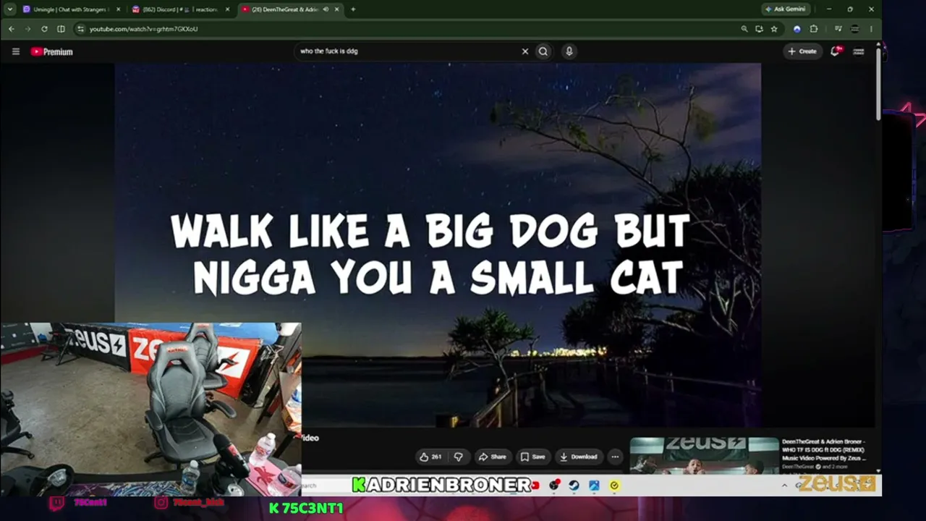Viewport: 926px width, 521px height.
Task: Open the blue photo taskbar app
Action: [594, 486]
